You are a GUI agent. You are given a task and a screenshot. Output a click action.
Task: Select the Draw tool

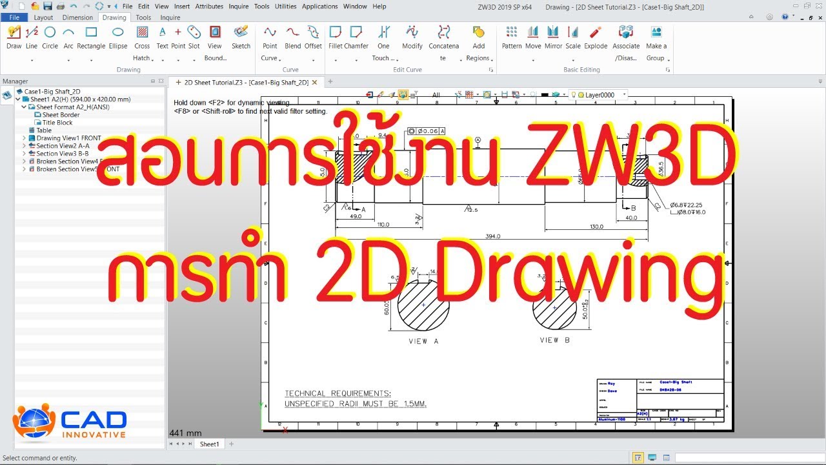pos(14,37)
